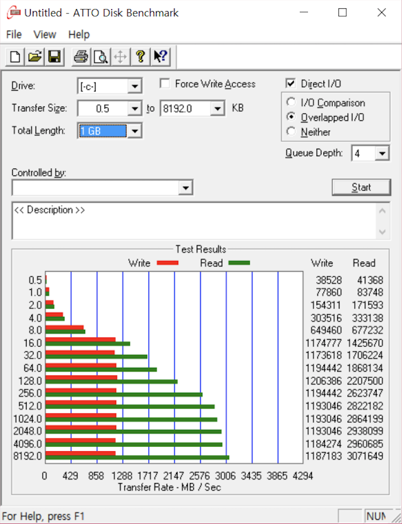Click the write value 649460

(x=326, y=330)
